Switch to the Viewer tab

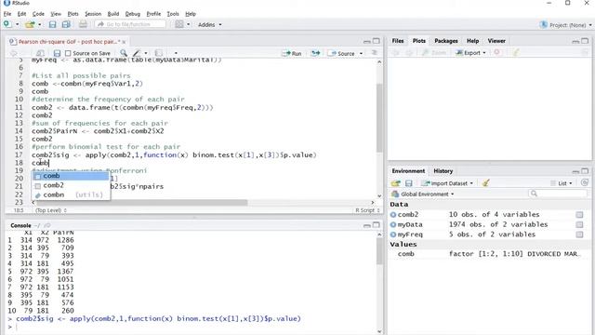pos(496,41)
